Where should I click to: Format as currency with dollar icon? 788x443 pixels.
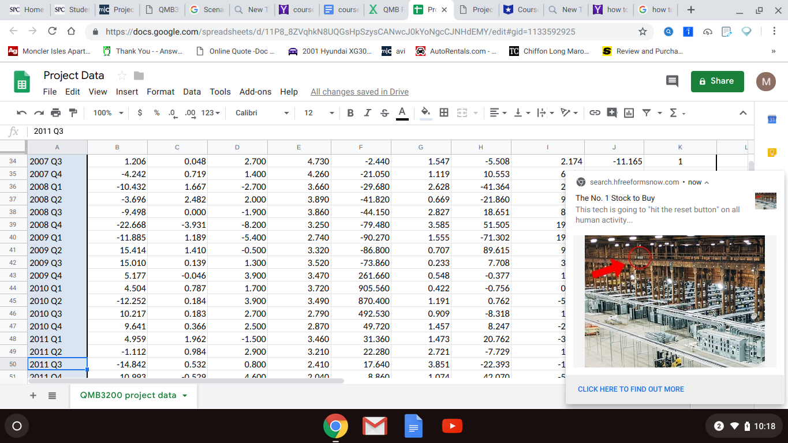pos(140,113)
